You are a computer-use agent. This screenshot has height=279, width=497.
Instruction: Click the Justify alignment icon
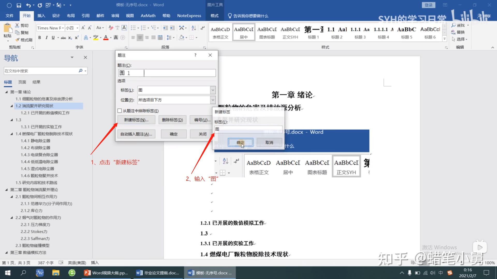pos(153,37)
